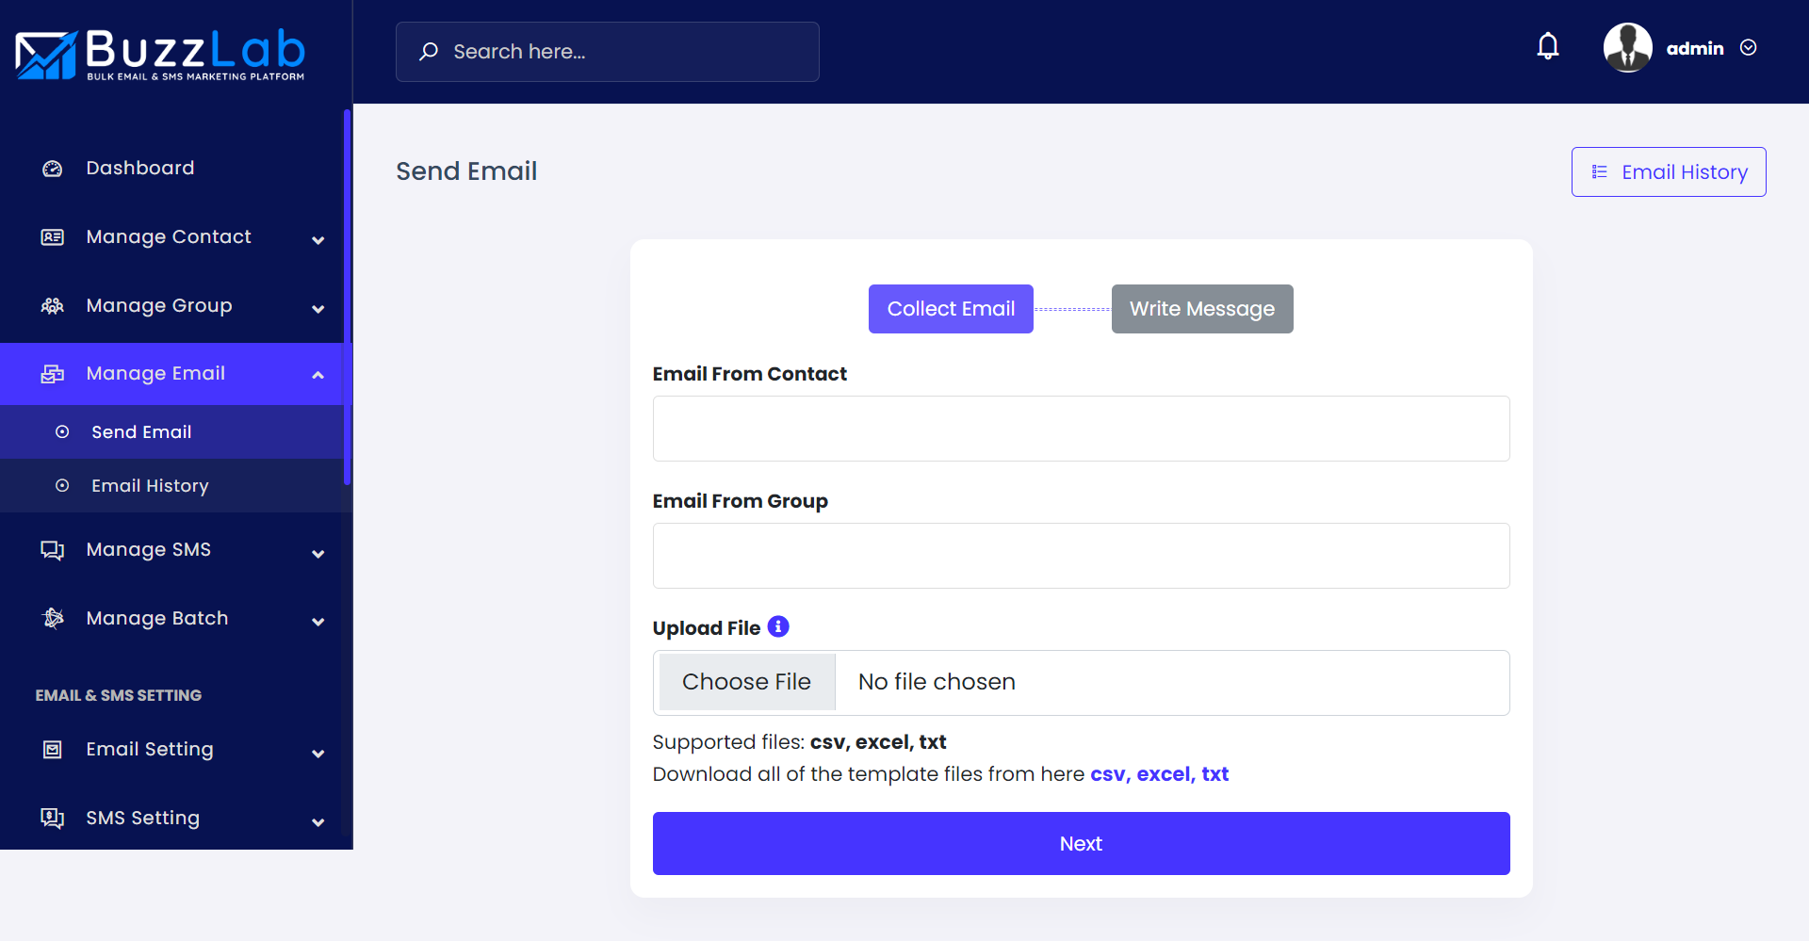Click the notification bell icon

(1547, 46)
